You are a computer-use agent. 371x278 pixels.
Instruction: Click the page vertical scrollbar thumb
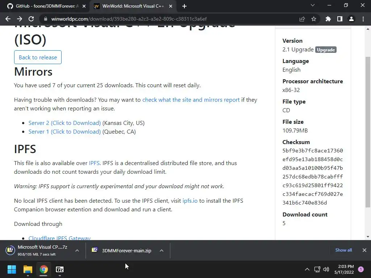pos(368,132)
